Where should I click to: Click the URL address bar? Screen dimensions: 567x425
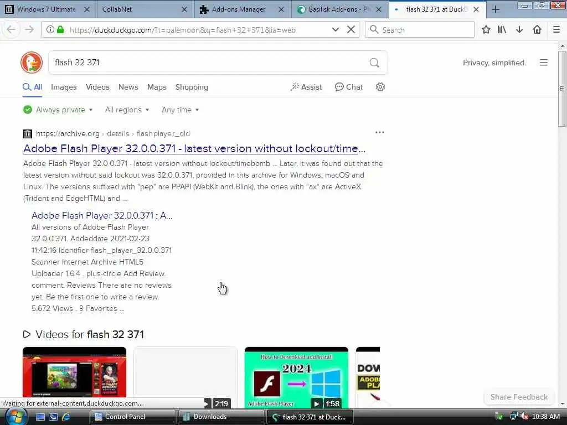(199, 30)
